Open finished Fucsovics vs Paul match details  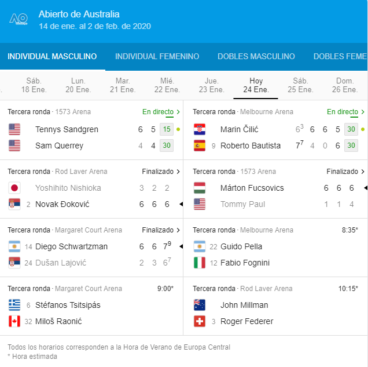click(345, 172)
